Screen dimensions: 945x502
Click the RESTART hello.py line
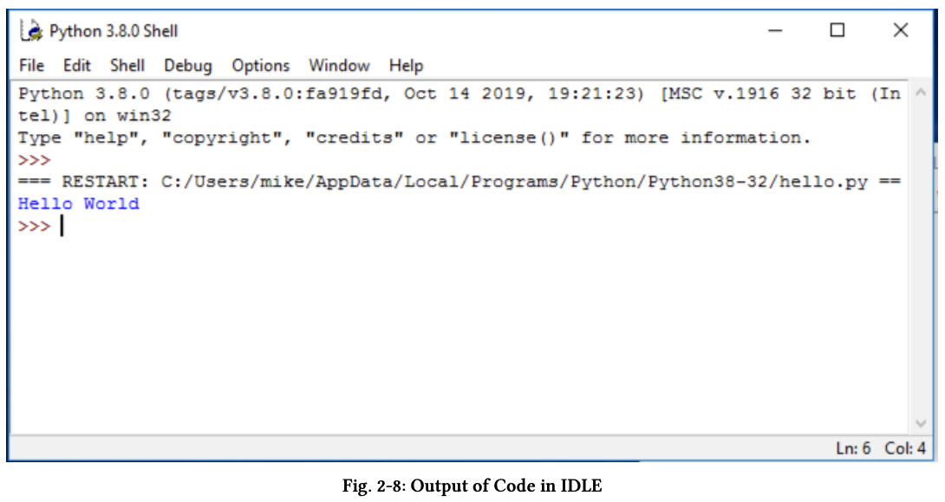[x=459, y=183]
